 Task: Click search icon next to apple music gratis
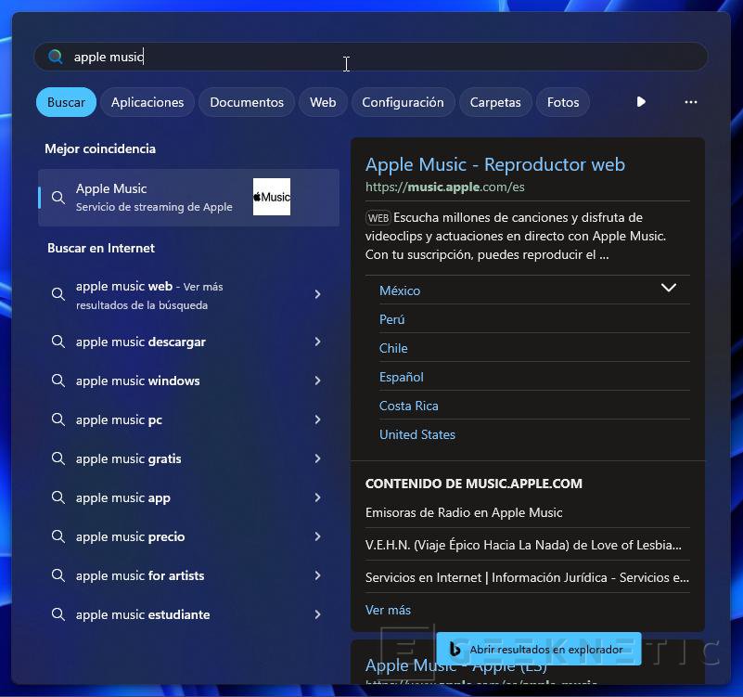[58, 458]
